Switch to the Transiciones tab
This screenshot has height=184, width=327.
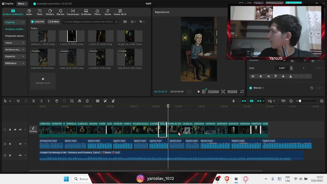[73, 12]
